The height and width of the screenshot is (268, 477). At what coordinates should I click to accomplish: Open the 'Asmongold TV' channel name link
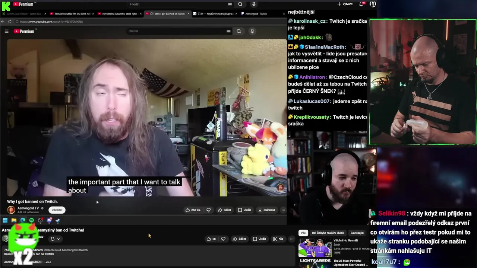pos(28,208)
